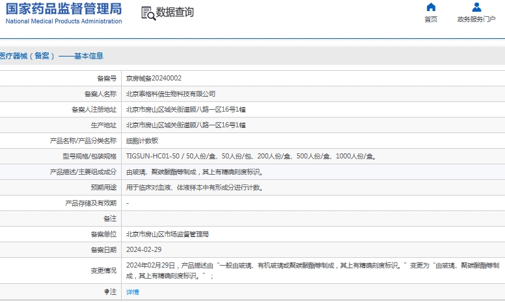Select product name 细胞计数板

click(142, 141)
